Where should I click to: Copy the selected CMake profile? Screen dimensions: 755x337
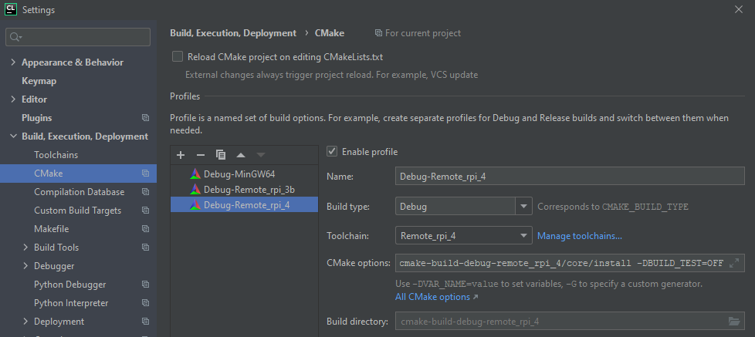221,155
